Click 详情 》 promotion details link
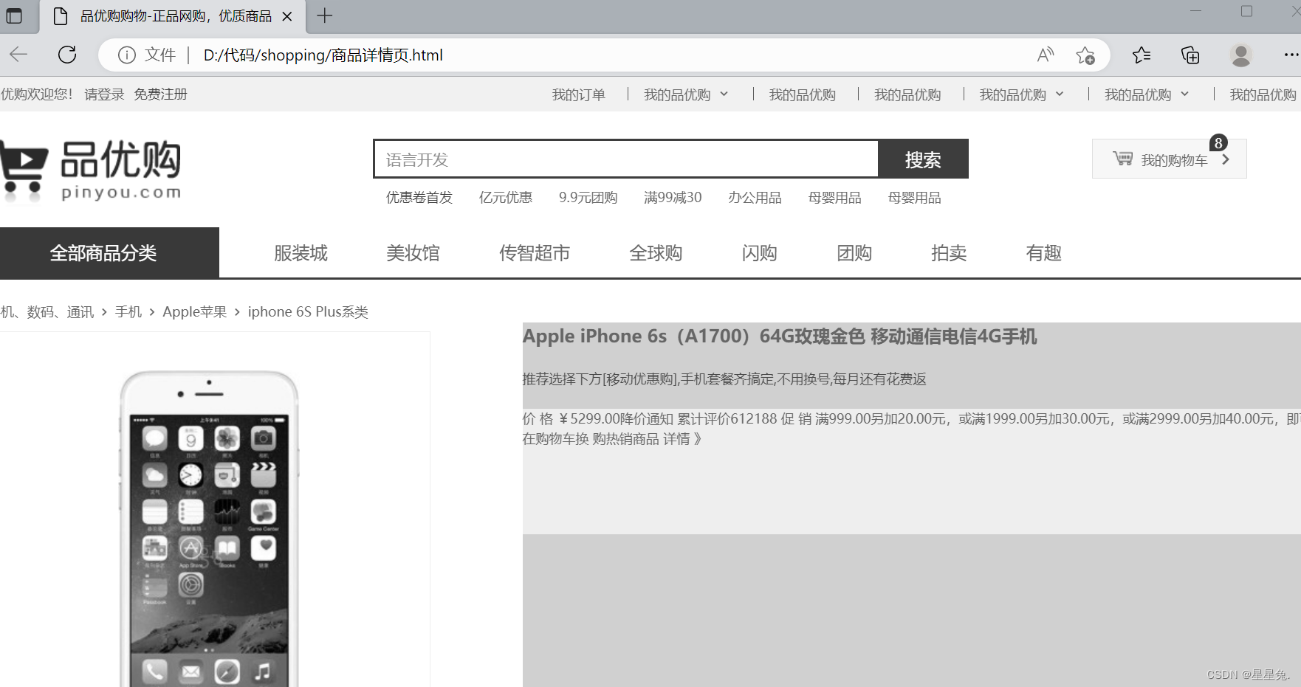Viewport: 1301px width, 687px height. 682,438
